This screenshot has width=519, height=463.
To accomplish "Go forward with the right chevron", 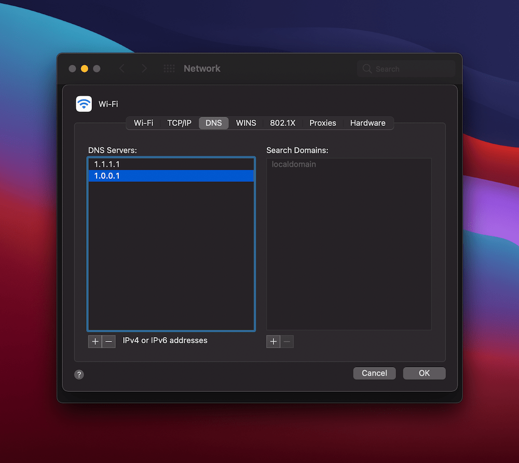I will (144, 68).
